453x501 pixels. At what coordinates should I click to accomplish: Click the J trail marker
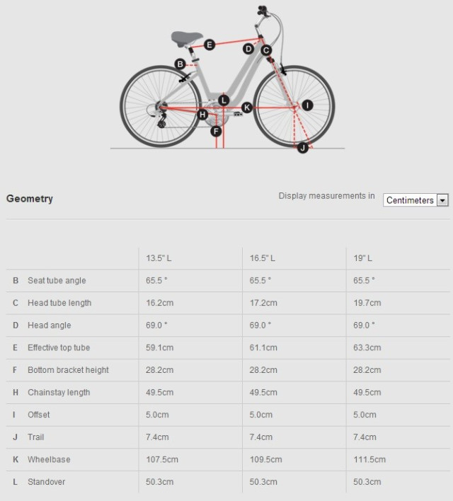click(x=302, y=148)
